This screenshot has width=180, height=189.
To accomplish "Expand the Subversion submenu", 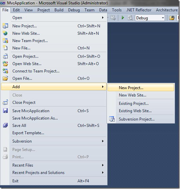I will click(103, 141).
